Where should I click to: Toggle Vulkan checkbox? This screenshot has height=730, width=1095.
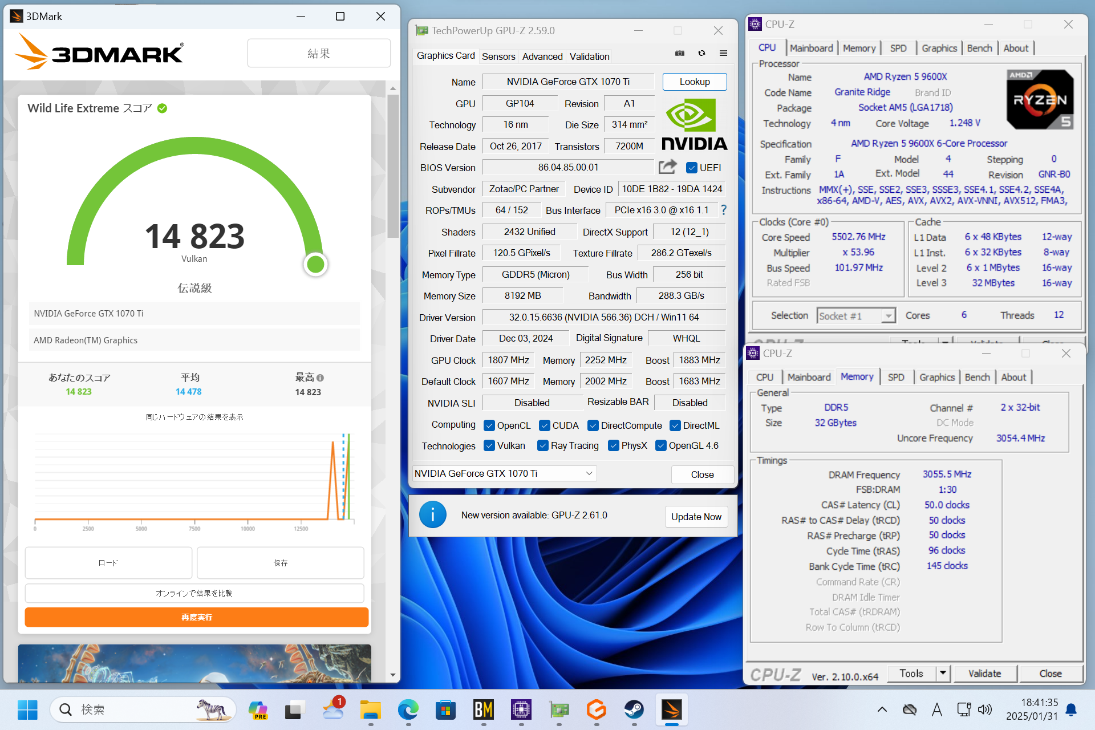pos(489,445)
